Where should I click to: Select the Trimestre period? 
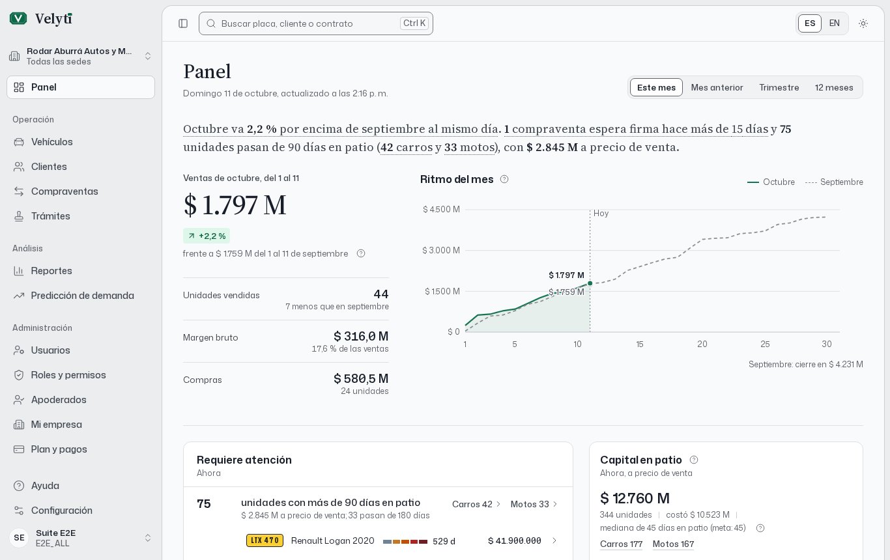[779, 87]
